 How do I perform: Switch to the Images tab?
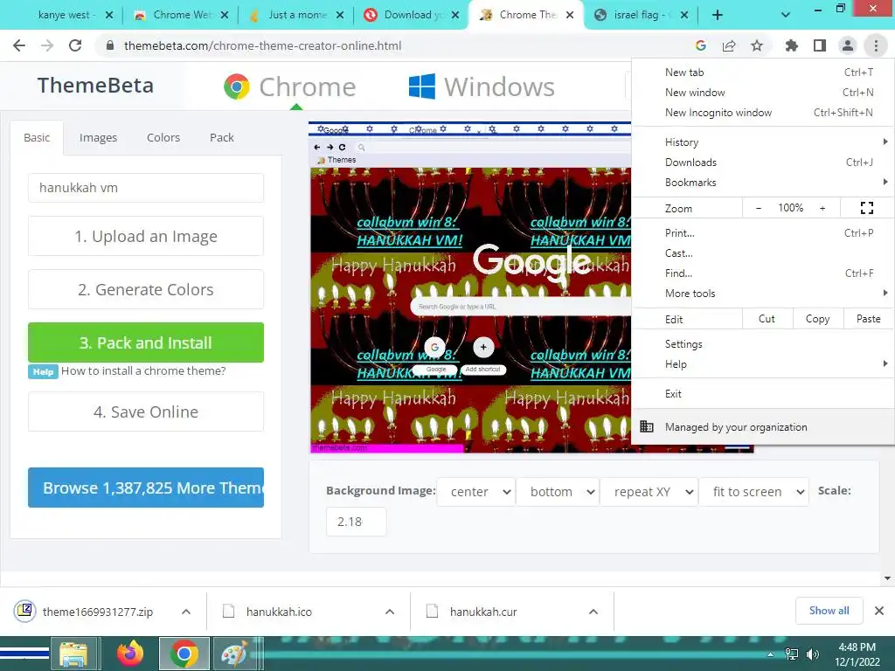[x=98, y=137]
